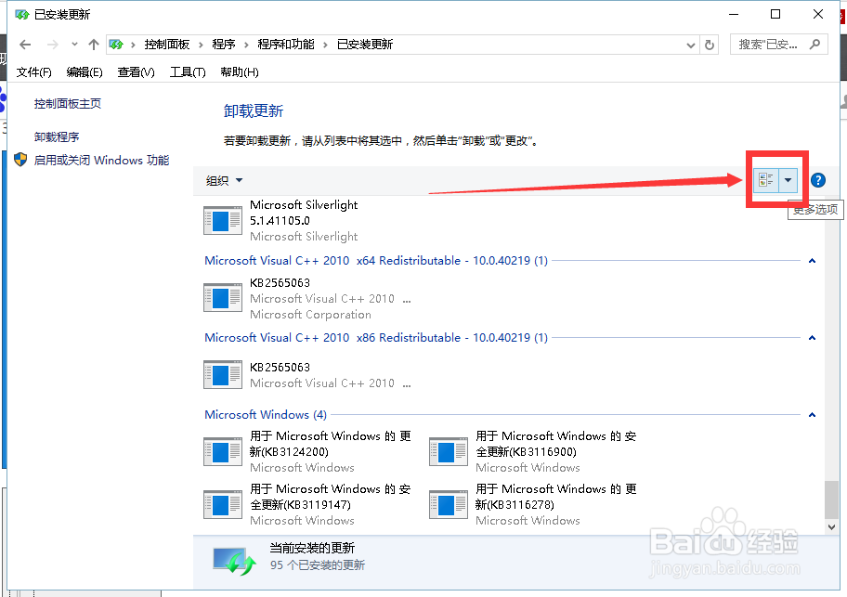The image size is (847, 597).
Task: Open the 查看(V) menu
Action: 137,72
